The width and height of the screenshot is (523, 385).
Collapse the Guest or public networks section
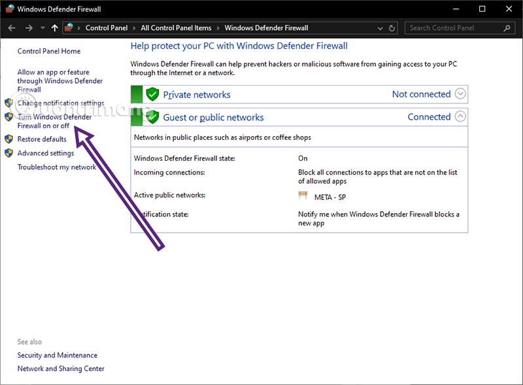pos(460,117)
